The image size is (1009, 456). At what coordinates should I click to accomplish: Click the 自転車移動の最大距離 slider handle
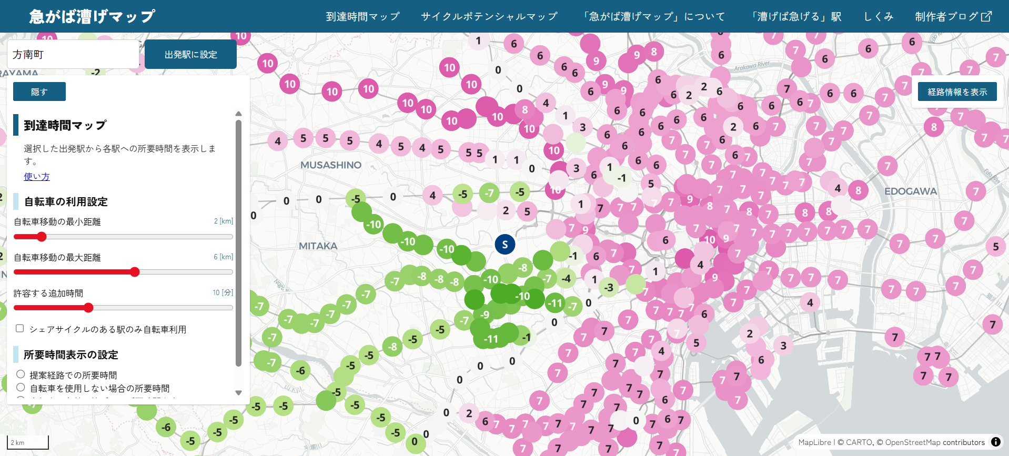click(x=135, y=272)
